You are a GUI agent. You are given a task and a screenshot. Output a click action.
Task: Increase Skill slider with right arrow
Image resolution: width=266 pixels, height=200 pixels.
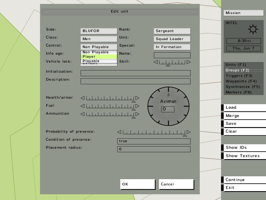click(x=189, y=62)
